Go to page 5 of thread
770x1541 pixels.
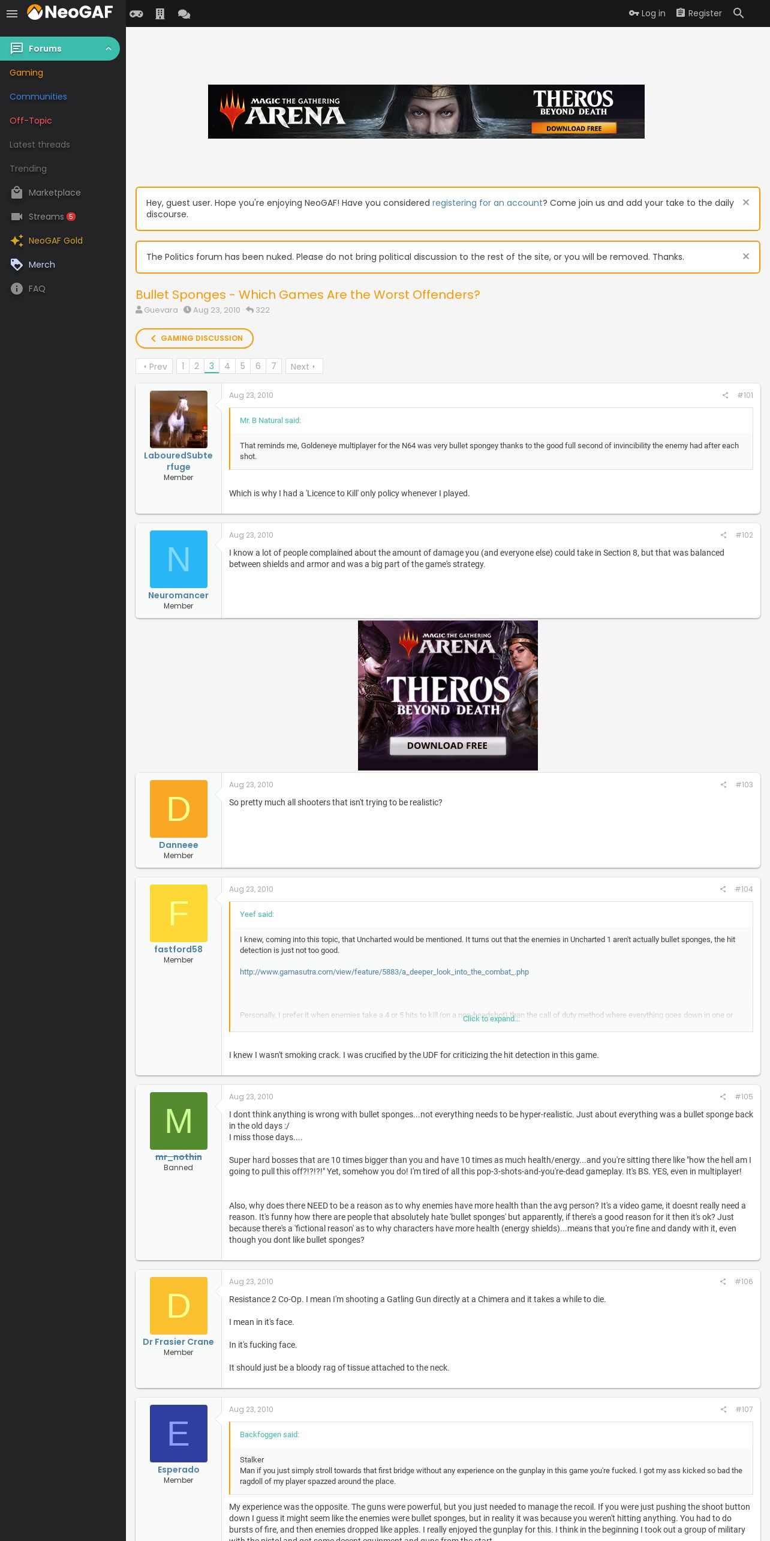point(243,366)
